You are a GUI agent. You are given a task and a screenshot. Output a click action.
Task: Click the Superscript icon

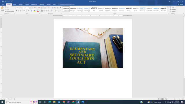28,11
